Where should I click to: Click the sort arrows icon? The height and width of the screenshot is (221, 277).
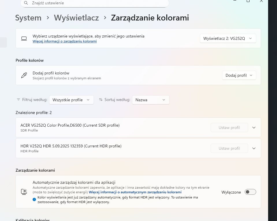coord(101,100)
